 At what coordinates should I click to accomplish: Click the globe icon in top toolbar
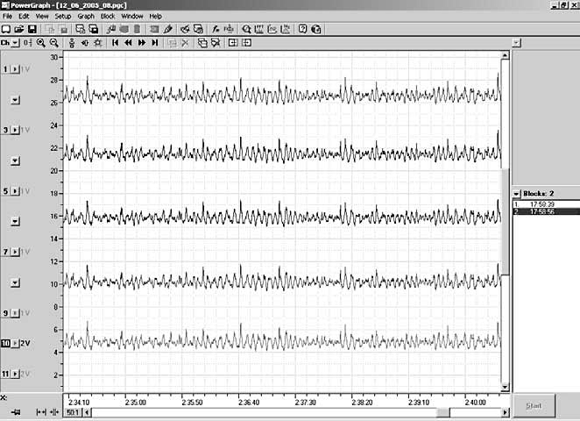click(316, 29)
